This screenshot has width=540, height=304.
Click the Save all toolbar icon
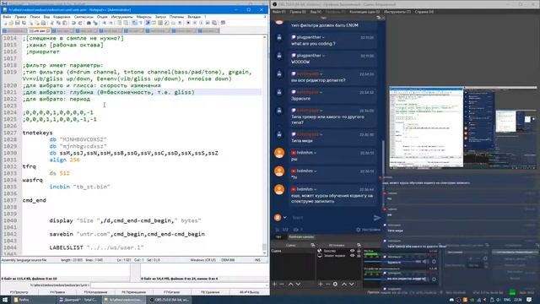click(x=24, y=23)
